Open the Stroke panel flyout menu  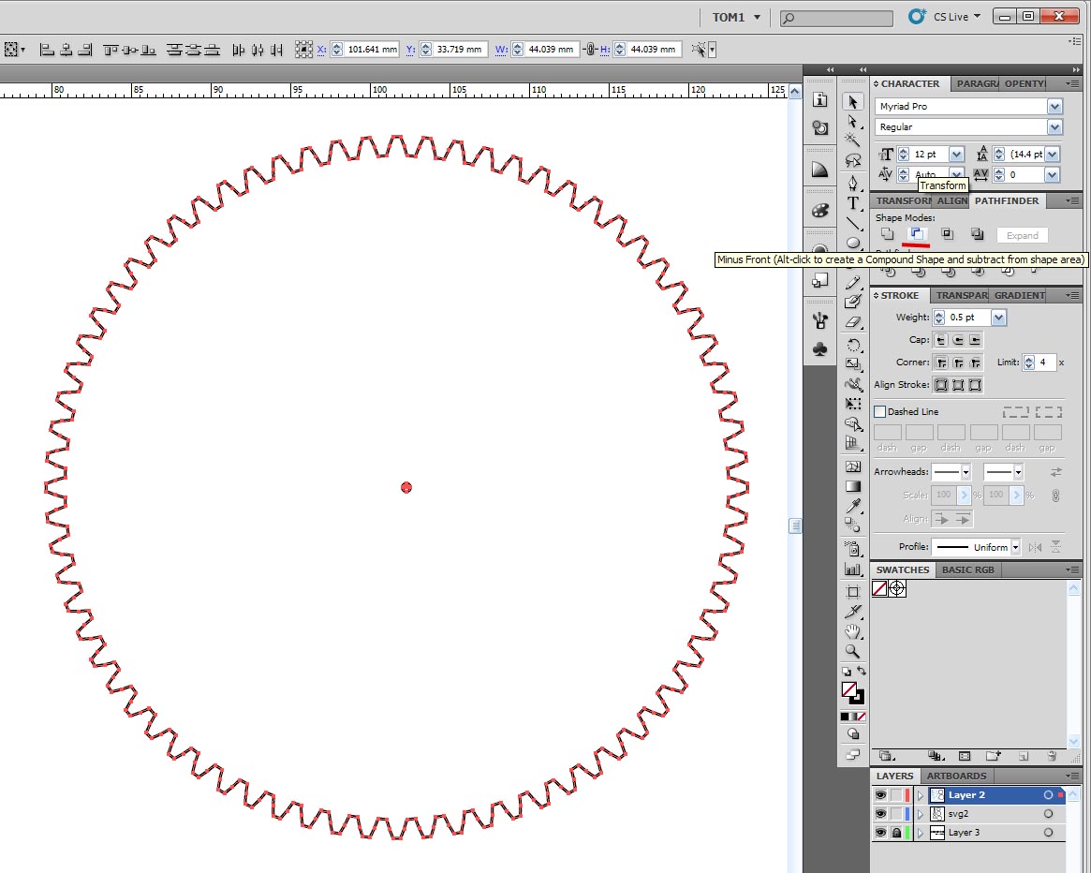point(1072,295)
